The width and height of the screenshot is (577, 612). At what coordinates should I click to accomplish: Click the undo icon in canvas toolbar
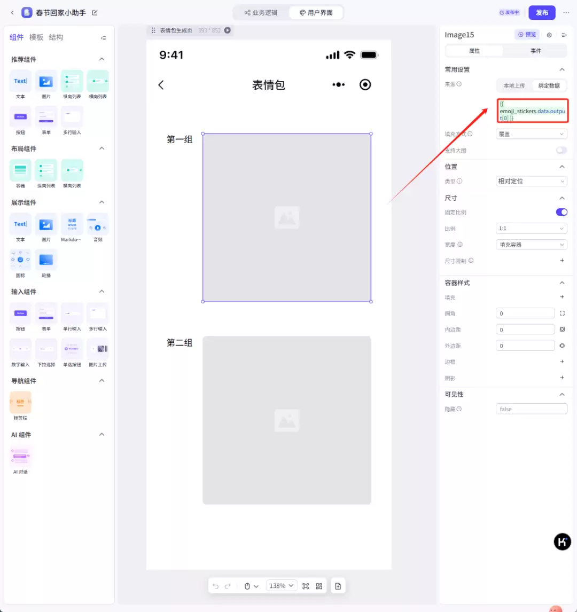pyautogui.click(x=216, y=585)
